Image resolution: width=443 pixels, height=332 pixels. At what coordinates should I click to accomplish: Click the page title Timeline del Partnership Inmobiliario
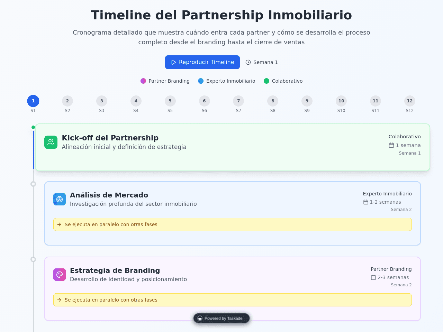click(x=221, y=15)
